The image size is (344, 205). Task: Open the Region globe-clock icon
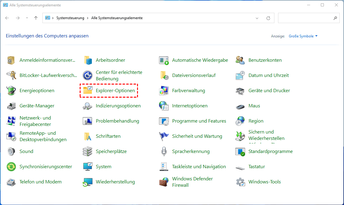(x=240, y=121)
